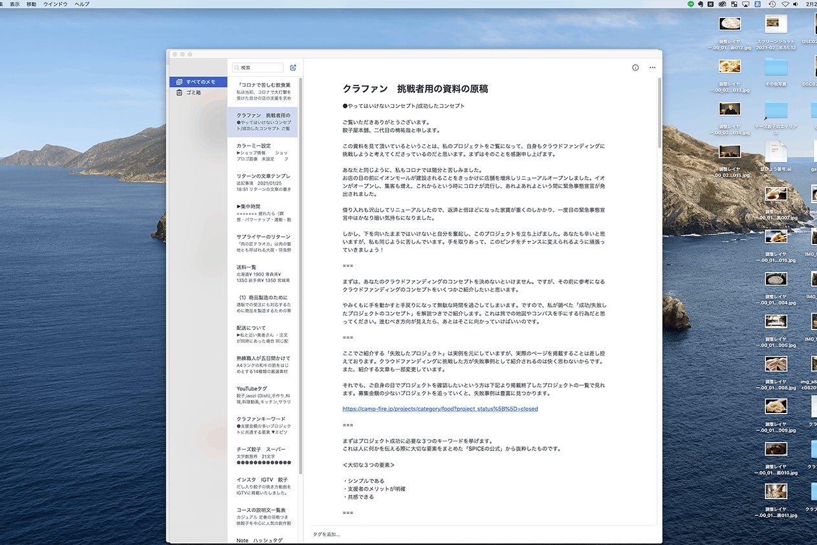This screenshot has width=817, height=545.
Task: Click the Evernote elephant menu bar icon
Action: tap(700, 4)
